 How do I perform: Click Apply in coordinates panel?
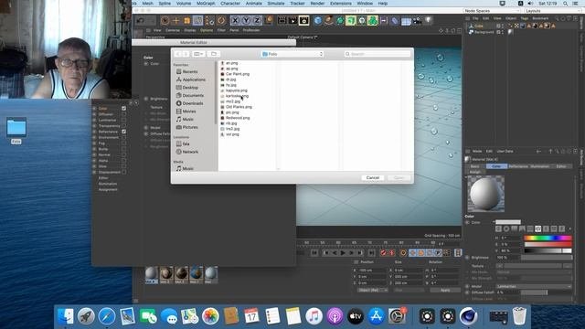click(445, 291)
